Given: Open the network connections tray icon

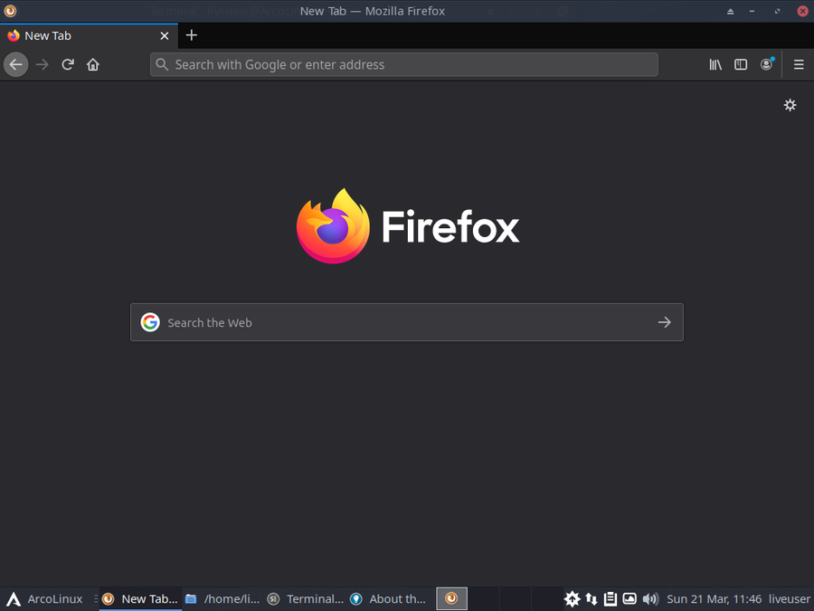Looking at the screenshot, I should 592,599.
